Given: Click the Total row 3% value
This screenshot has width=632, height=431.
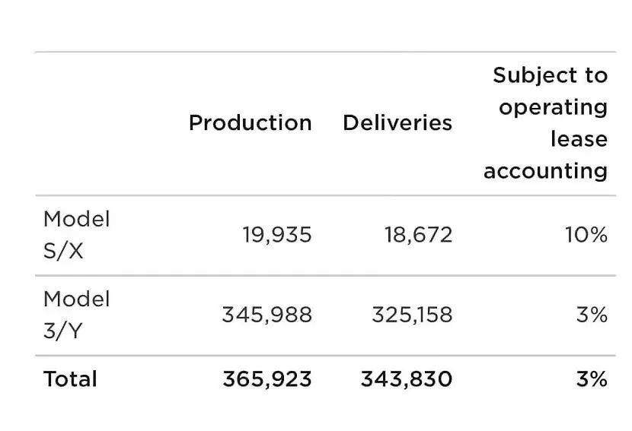Looking at the screenshot, I should (x=592, y=379).
